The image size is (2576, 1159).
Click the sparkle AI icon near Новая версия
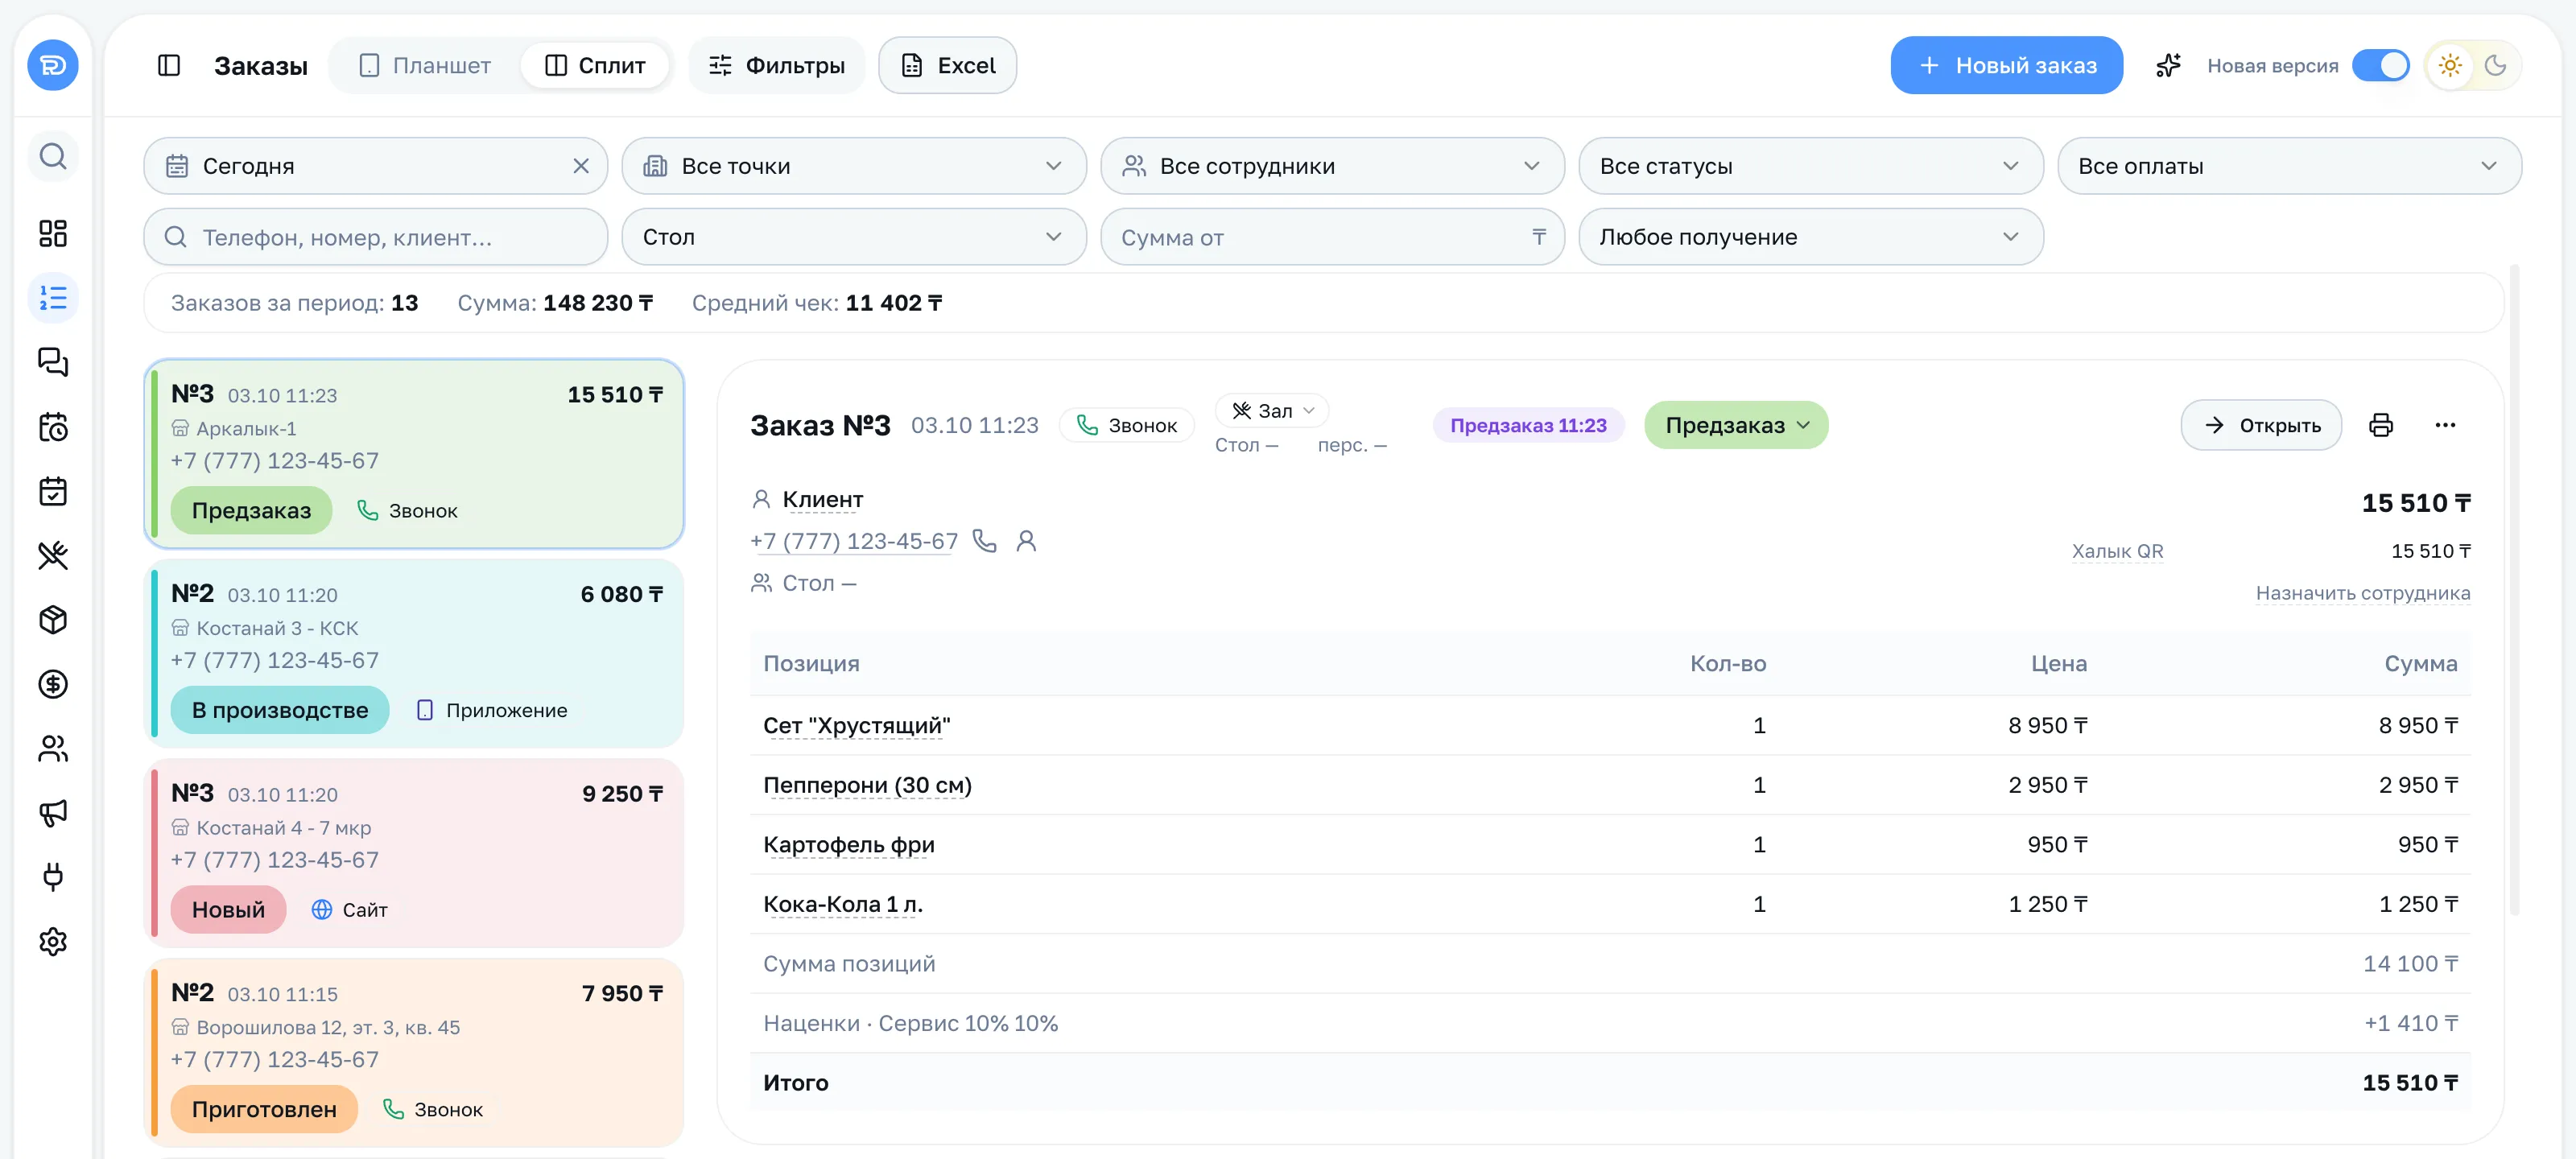point(2168,65)
